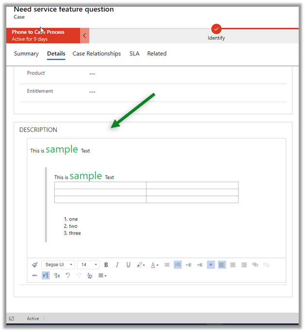Click the align center icon
The width and height of the screenshot is (305, 332).
coord(233,265)
